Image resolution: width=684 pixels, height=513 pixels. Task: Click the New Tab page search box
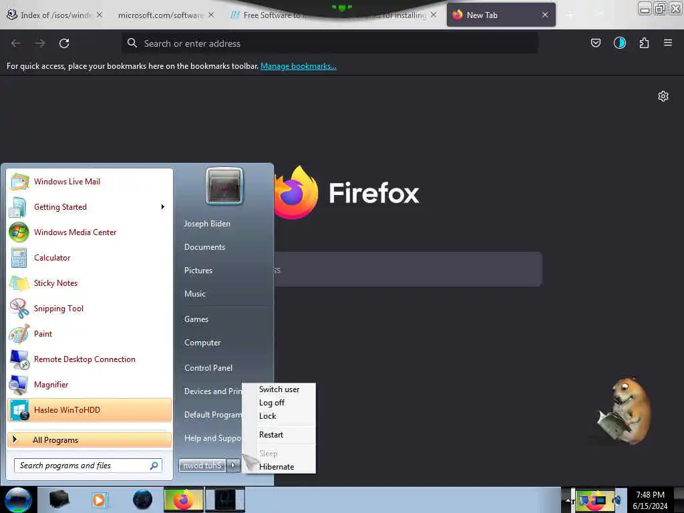[408, 269]
